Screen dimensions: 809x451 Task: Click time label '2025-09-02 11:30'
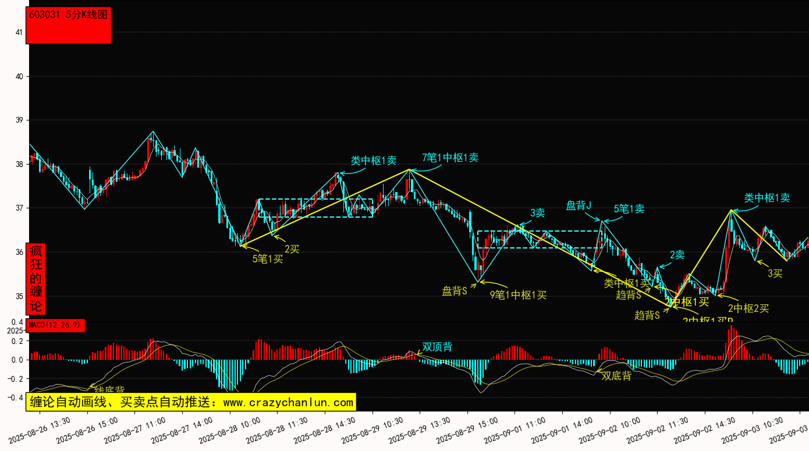click(658, 429)
